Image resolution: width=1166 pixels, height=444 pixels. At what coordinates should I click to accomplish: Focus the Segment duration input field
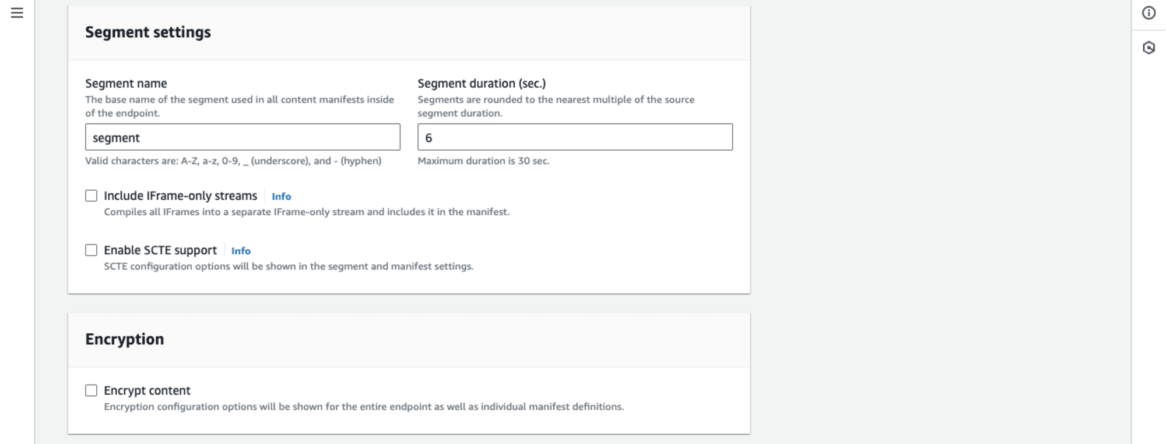click(575, 137)
